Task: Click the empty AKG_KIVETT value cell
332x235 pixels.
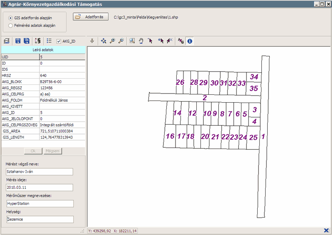Action: pyautogui.click(x=62, y=106)
